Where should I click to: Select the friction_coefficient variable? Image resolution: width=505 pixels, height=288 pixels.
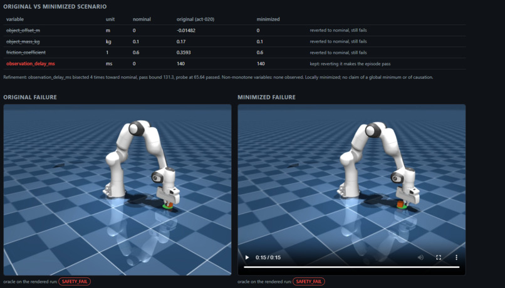pyautogui.click(x=26, y=53)
